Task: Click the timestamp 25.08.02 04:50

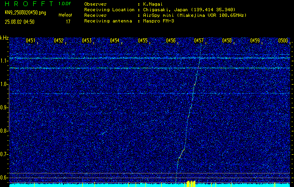Action: [20, 22]
